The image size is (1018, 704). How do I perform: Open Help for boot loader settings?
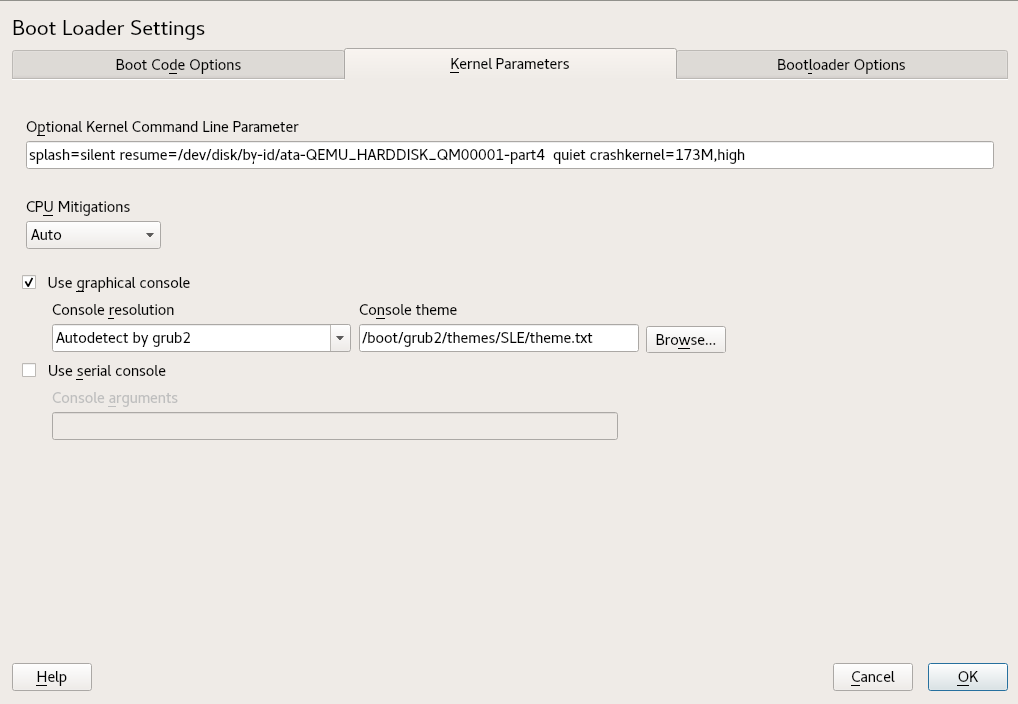tap(52, 677)
